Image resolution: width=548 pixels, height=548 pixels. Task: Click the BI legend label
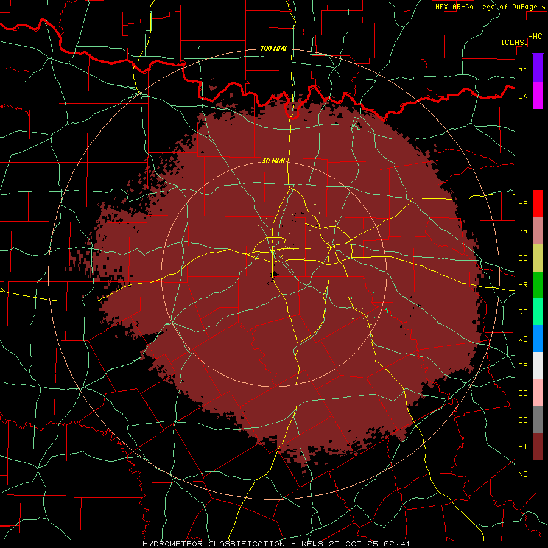click(522, 447)
